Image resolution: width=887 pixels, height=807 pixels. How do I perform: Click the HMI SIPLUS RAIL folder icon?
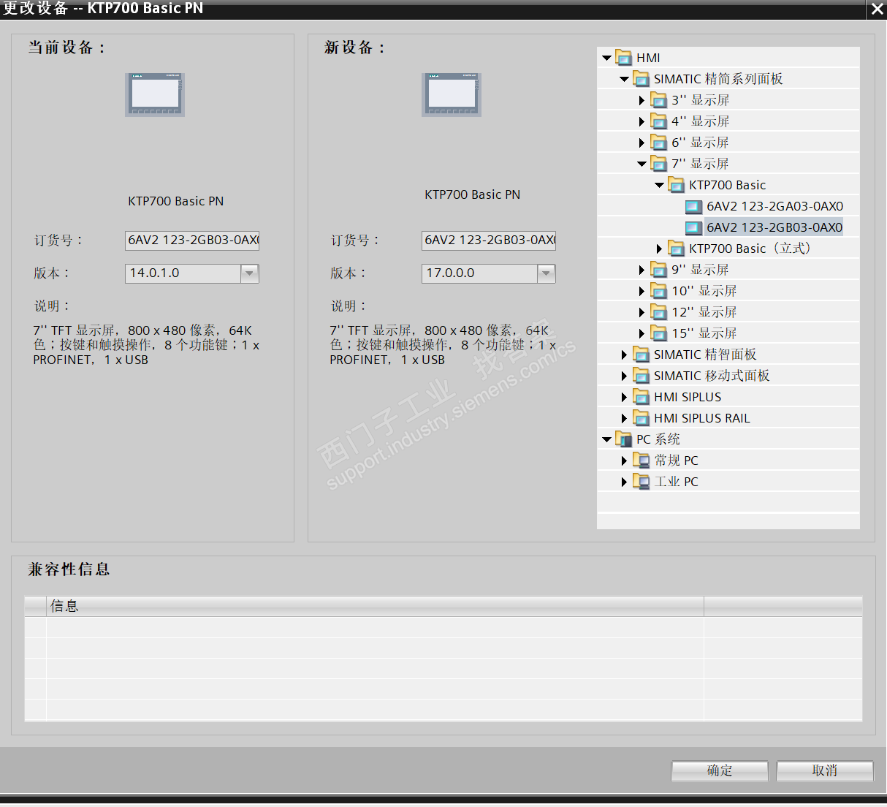[x=641, y=418]
